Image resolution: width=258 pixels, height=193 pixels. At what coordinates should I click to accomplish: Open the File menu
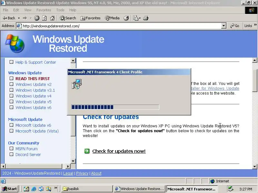[x=5, y=10]
